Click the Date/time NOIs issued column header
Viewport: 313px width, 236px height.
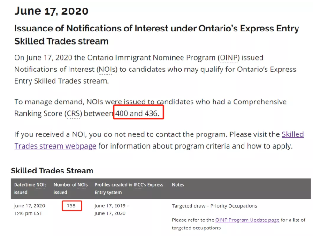31,188
